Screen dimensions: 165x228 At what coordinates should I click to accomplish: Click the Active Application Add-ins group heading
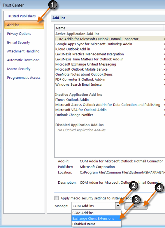(x=77, y=34)
